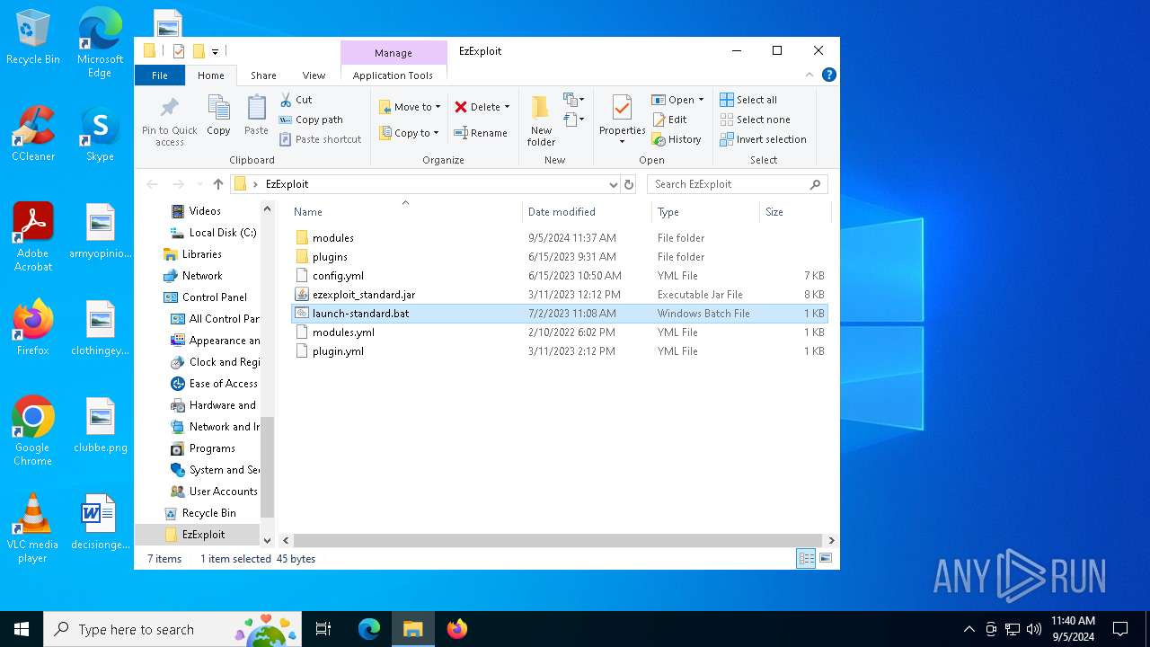Screen dimensions: 1150x647
Task: Click Select all in ribbon
Action: 748,100
